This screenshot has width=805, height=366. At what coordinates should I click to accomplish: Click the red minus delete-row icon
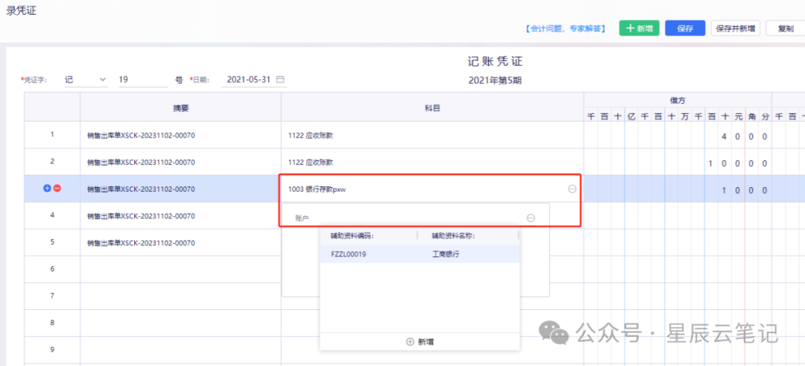tap(57, 189)
